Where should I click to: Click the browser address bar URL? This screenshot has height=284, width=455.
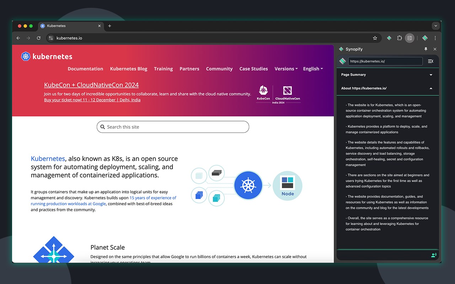pyautogui.click(x=69, y=38)
